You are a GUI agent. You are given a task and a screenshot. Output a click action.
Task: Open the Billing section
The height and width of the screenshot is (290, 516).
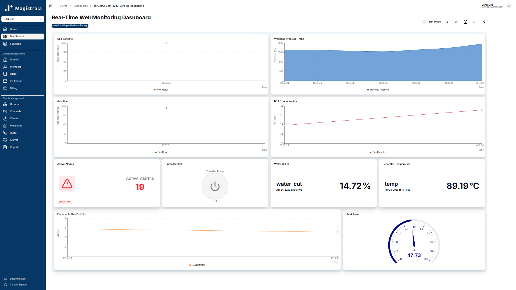tap(13, 88)
